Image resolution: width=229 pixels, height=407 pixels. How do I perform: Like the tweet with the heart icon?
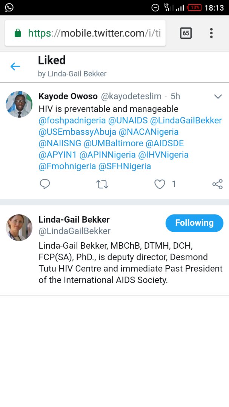tap(160, 184)
